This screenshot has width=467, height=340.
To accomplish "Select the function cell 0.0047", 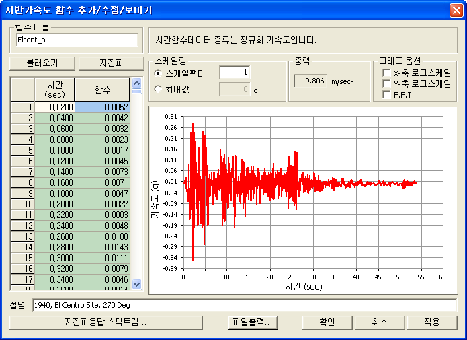I will pos(102,193).
